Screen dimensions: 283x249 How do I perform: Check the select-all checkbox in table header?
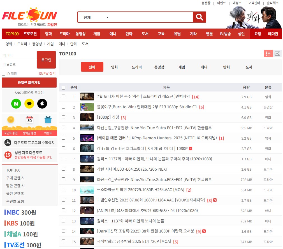[x=63, y=87]
